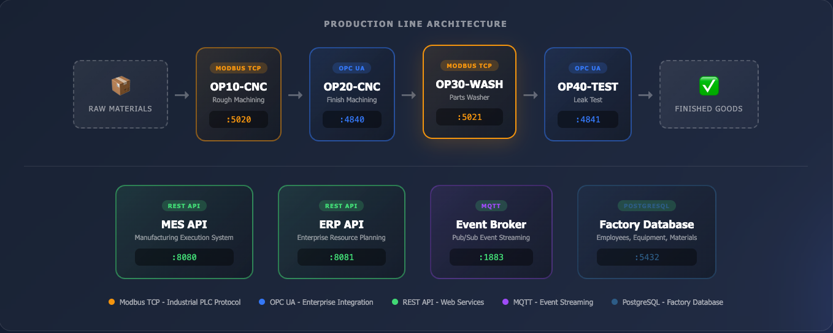This screenshot has width=833, height=333.
Task: Select the OP20-CNC Finish Machining card
Action: (351, 94)
